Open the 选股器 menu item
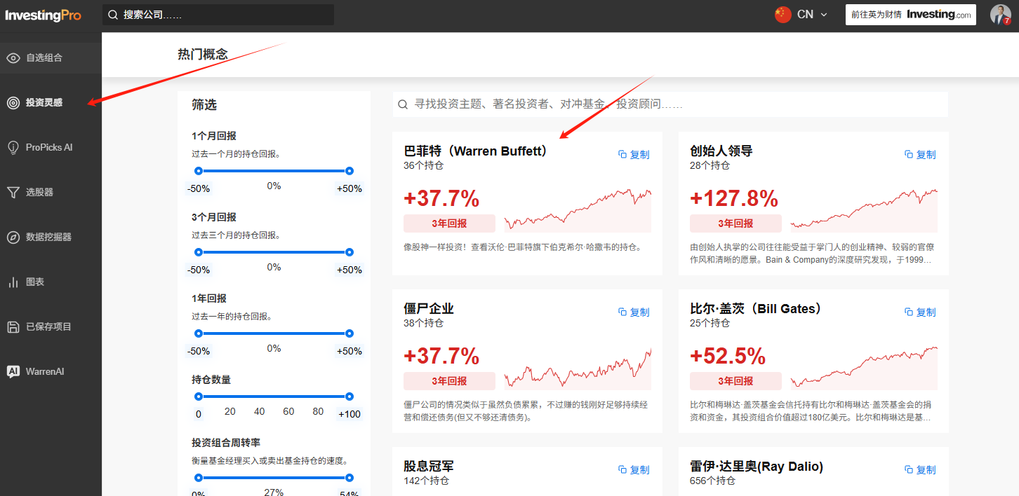The height and width of the screenshot is (496, 1019). click(51, 193)
